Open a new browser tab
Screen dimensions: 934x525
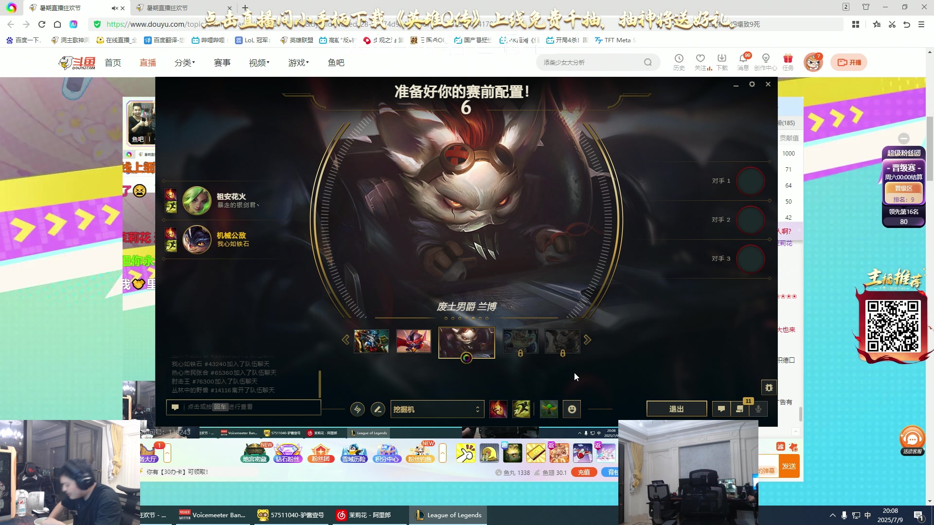tap(245, 8)
